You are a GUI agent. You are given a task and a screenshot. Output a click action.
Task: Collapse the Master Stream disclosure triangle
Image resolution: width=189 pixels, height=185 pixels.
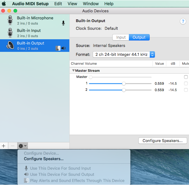click(x=73, y=71)
